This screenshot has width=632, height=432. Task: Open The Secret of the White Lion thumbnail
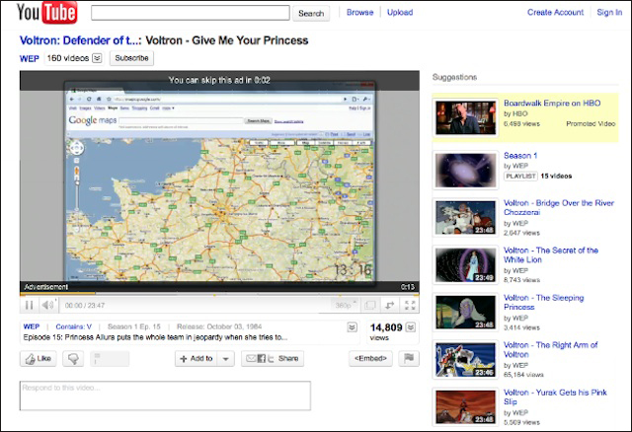(465, 265)
